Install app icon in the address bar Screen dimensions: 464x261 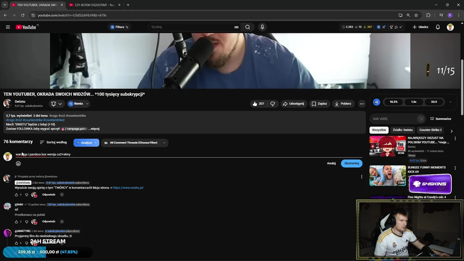[x=401, y=15]
